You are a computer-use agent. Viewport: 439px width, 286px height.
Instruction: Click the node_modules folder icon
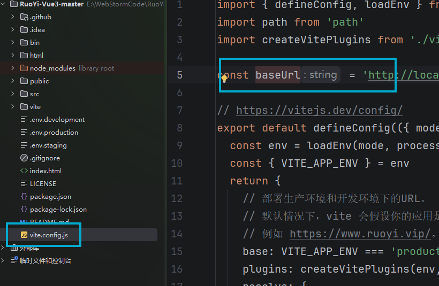pos(24,68)
